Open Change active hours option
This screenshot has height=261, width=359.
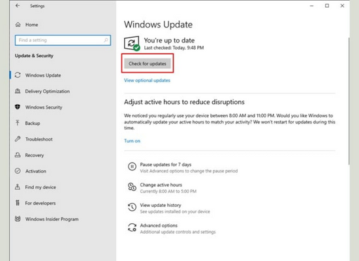(161, 185)
